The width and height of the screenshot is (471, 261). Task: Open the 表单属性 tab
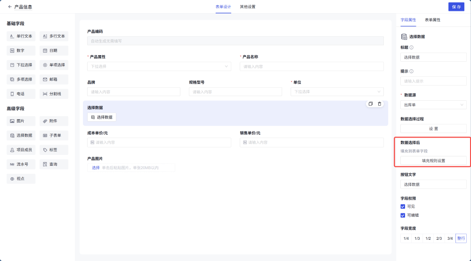(432, 20)
